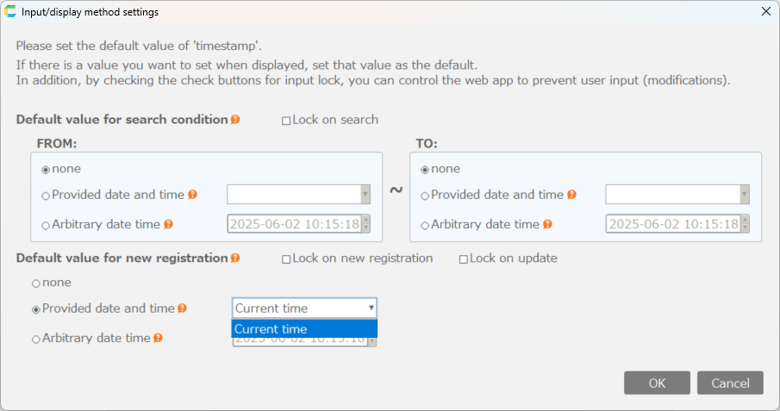780x411 pixels.
Task: Choose TO Arbitrary date time radio
Action: tap(425, 226)
